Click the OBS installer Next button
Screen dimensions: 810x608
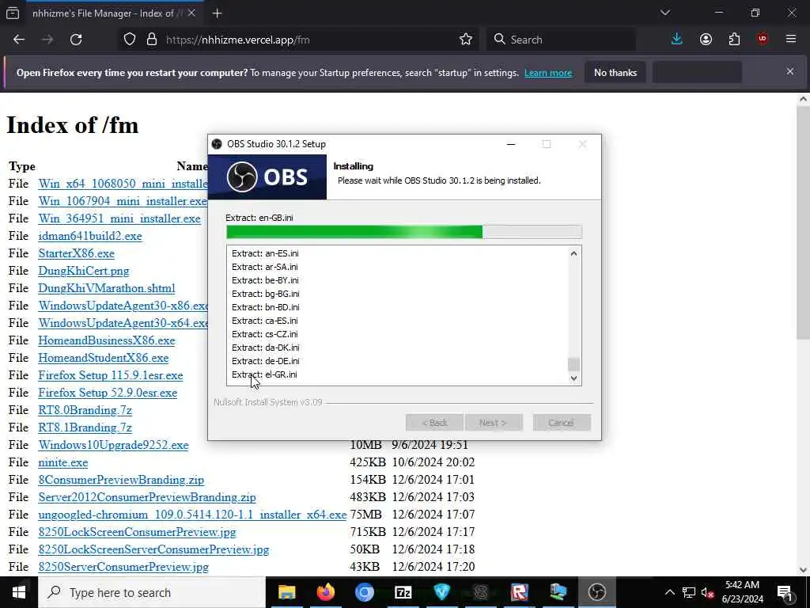click(494, 423)
